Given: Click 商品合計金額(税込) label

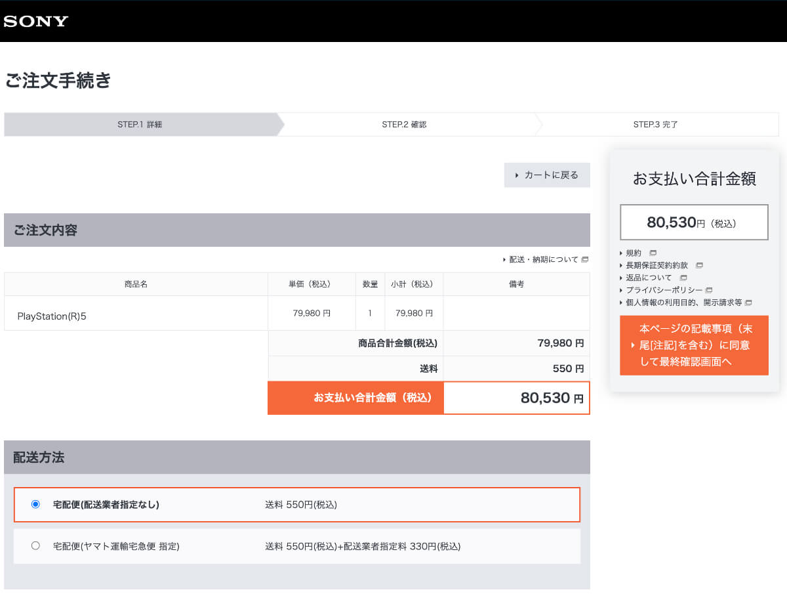Looking at the screenshot, I should point(397,343).
